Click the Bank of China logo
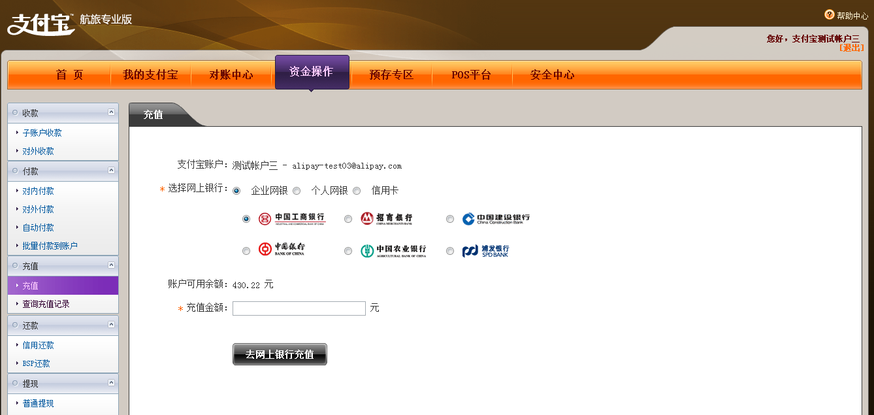 [x=281, y=250]
